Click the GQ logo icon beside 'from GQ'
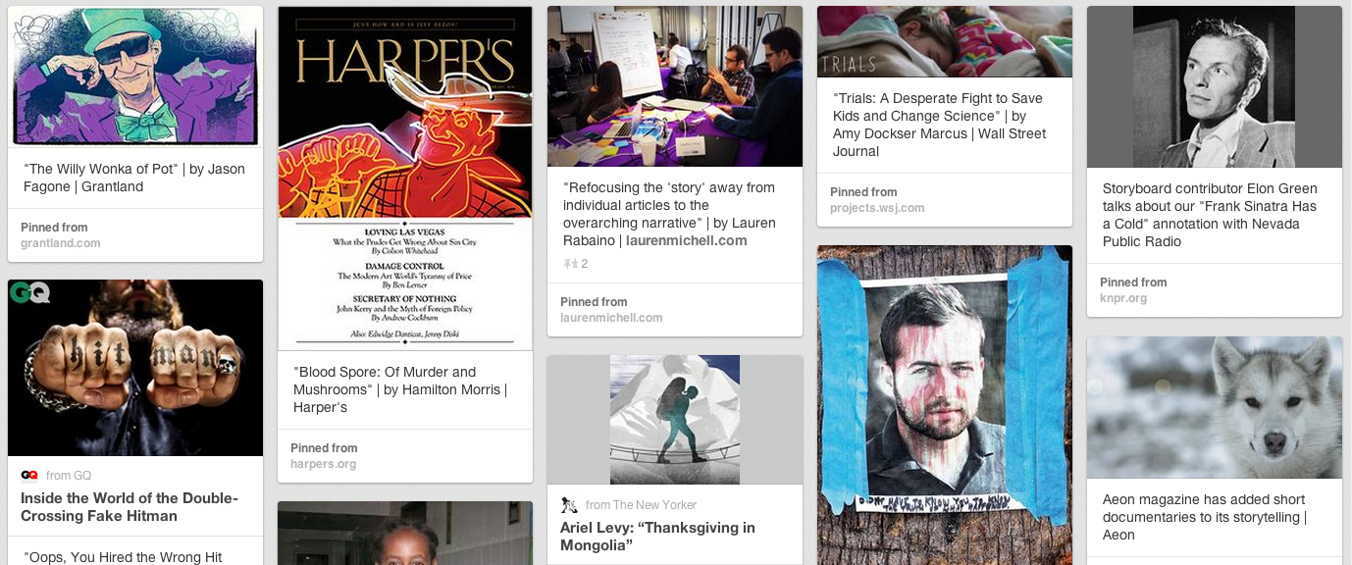The image size is (1352, 565). (x=29, y=476)
